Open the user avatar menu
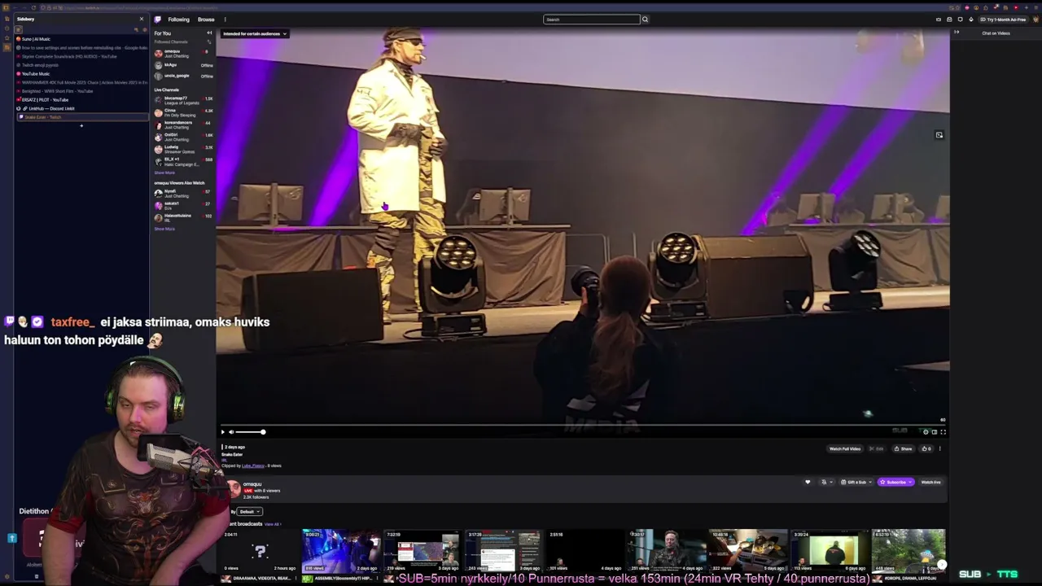This screenshot has height=586, width=1042. point(1034,20)
